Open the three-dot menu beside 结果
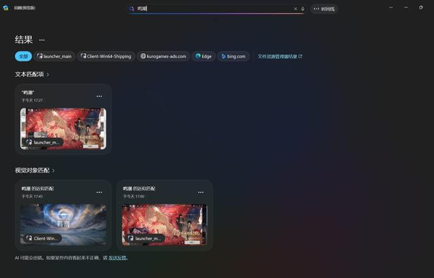This screenshot has height=278, width=434. pos(42,40)
